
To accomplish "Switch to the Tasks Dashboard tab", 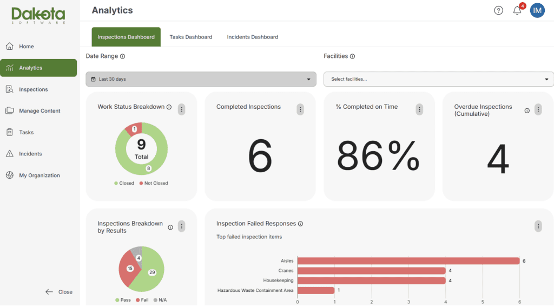I will coord(191,37).
